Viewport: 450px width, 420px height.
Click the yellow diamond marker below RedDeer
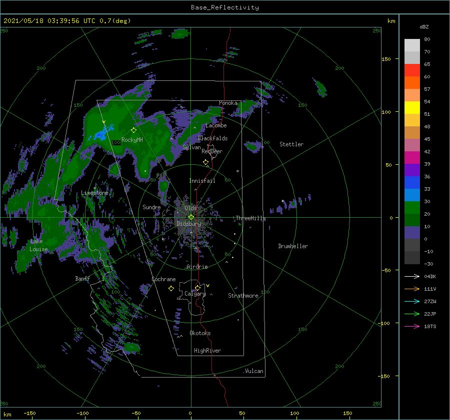tap(206, 162)
